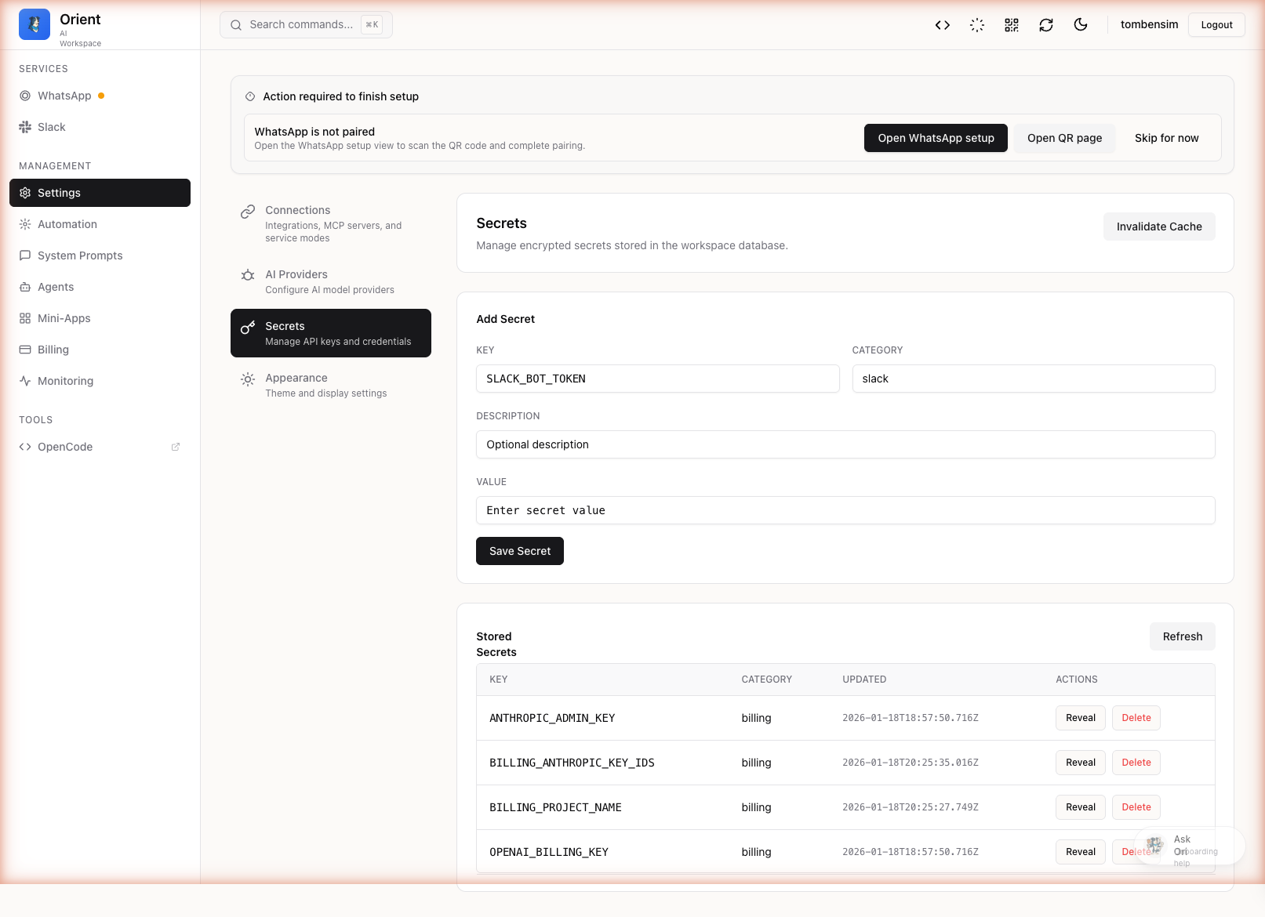The height and width of the screenshot is (917, 1265).
Task: Delete the BILLING_PROJECT_NAME secret
Action: coord(1136,806)
